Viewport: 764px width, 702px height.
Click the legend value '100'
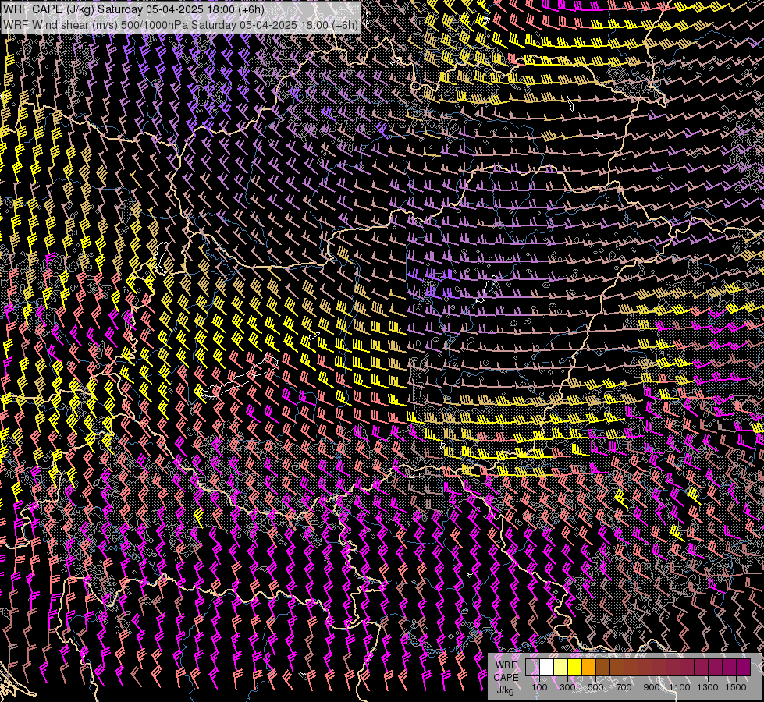539,687
